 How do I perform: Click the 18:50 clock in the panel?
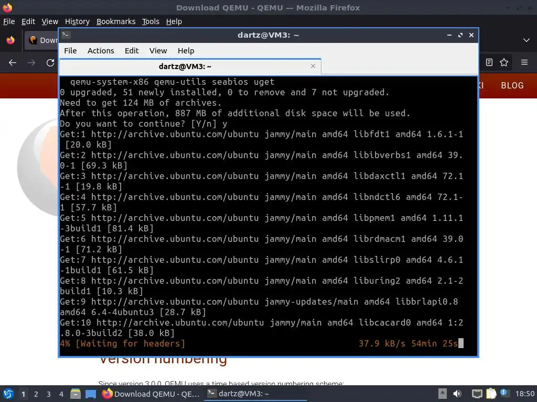click(524, 394)
